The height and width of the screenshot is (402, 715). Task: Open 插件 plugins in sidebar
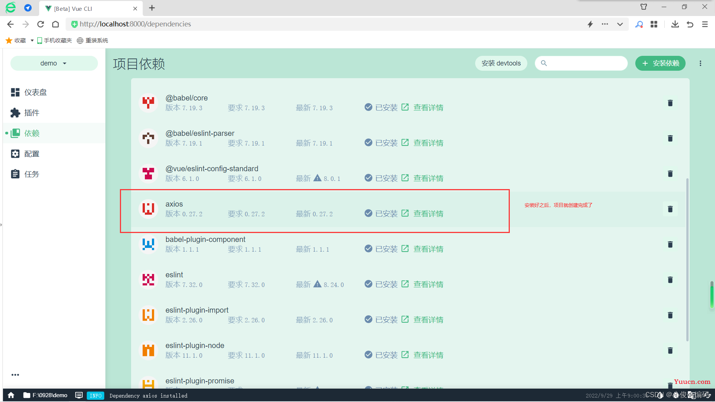tap(54, 113)
